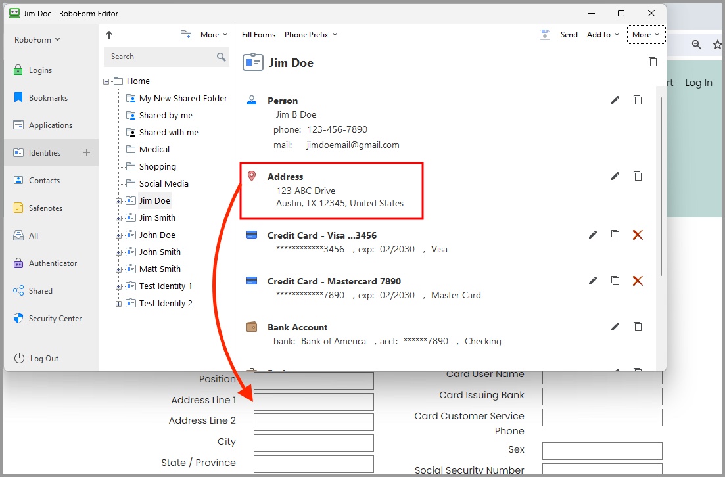Copy the Person section
This screenshot has width=725, height=477.
[x=638, y=100]
